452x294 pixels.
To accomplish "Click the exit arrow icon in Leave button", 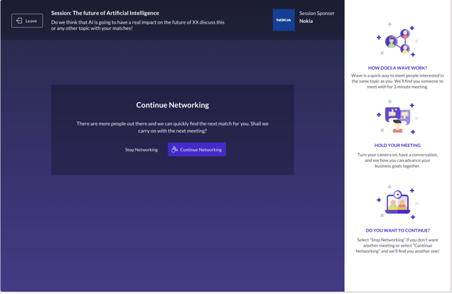I will tap(19, 21).
